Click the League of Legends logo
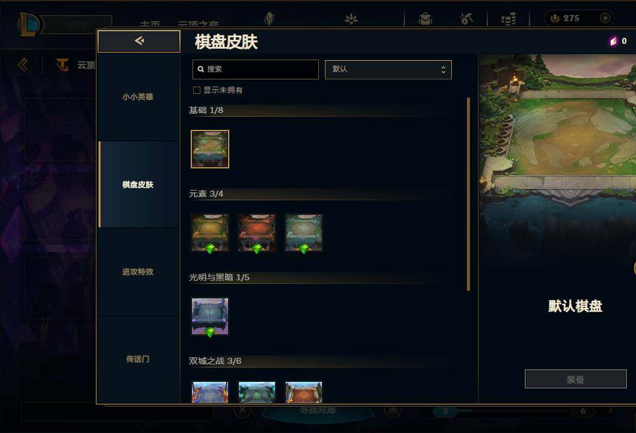 (x=28, y=24)
